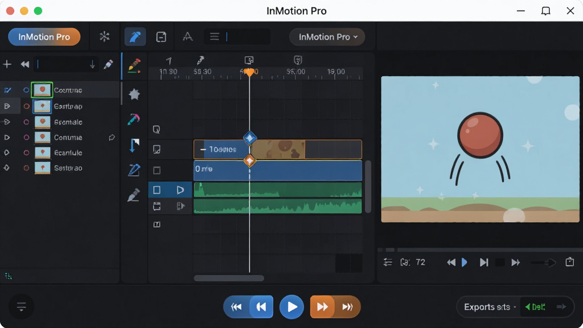
Task: Click the horizontal timeline scrollbar
Action: pyautogui.click(x=229, y=278)
